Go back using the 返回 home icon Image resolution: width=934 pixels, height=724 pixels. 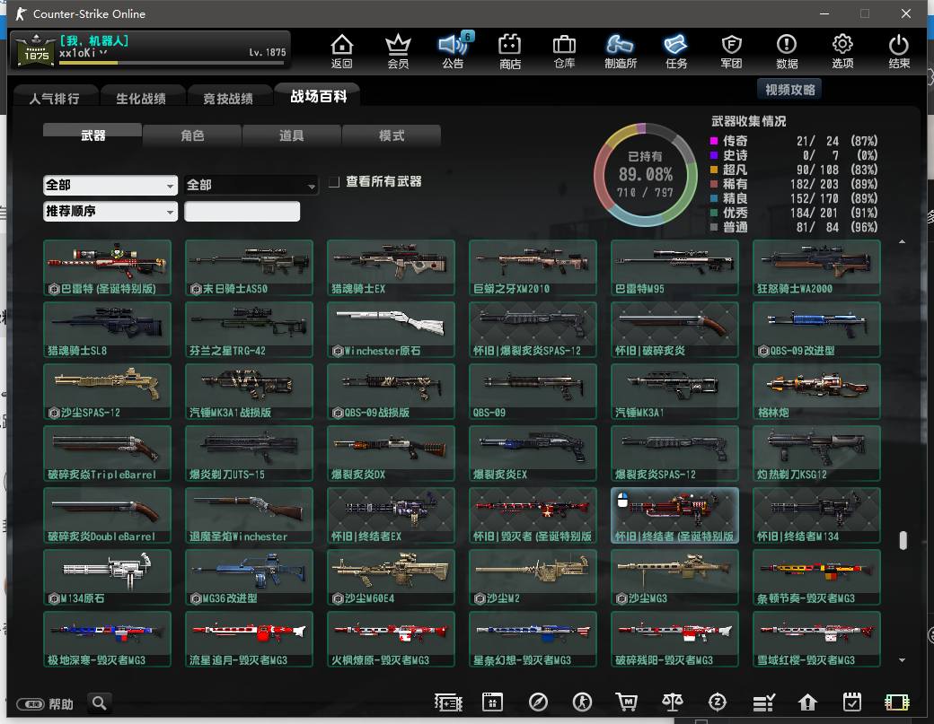[x=342, y=50]
